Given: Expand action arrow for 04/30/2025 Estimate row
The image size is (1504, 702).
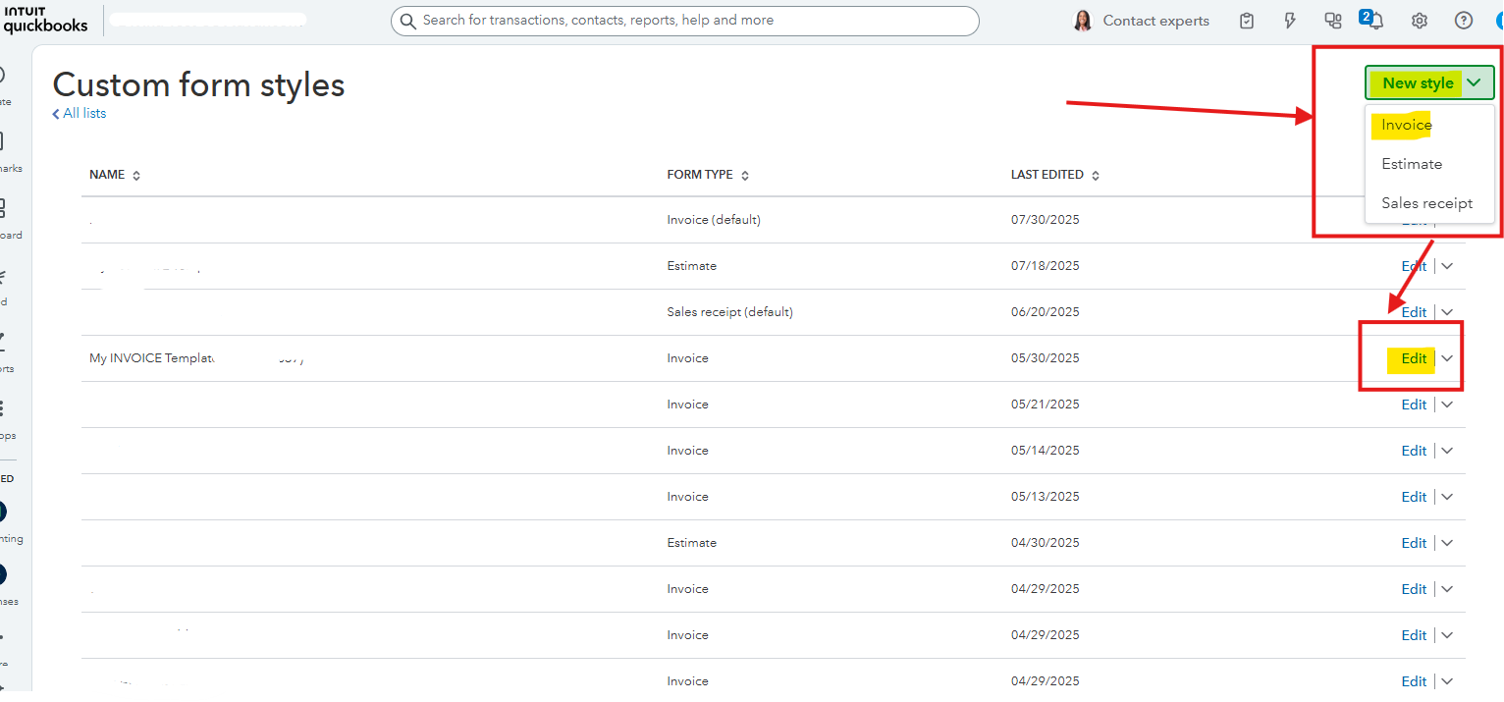Looking at the screenshot, I should (x=1447, y=543).
